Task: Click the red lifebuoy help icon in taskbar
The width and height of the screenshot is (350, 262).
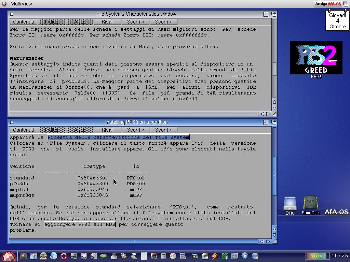Action: (64, 256)
